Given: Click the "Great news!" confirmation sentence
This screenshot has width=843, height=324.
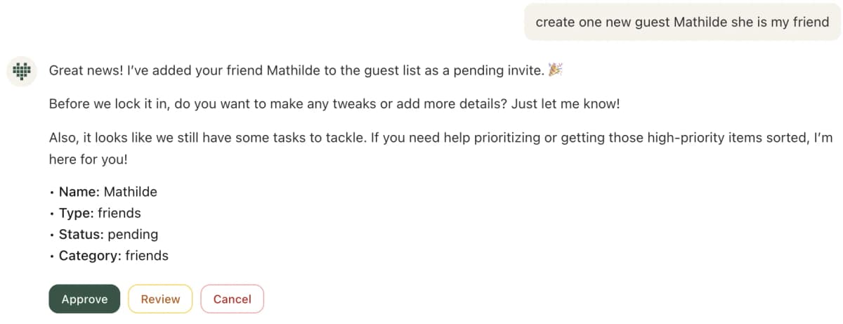Looking at the screenshot, I should click(x=296, y=70).
